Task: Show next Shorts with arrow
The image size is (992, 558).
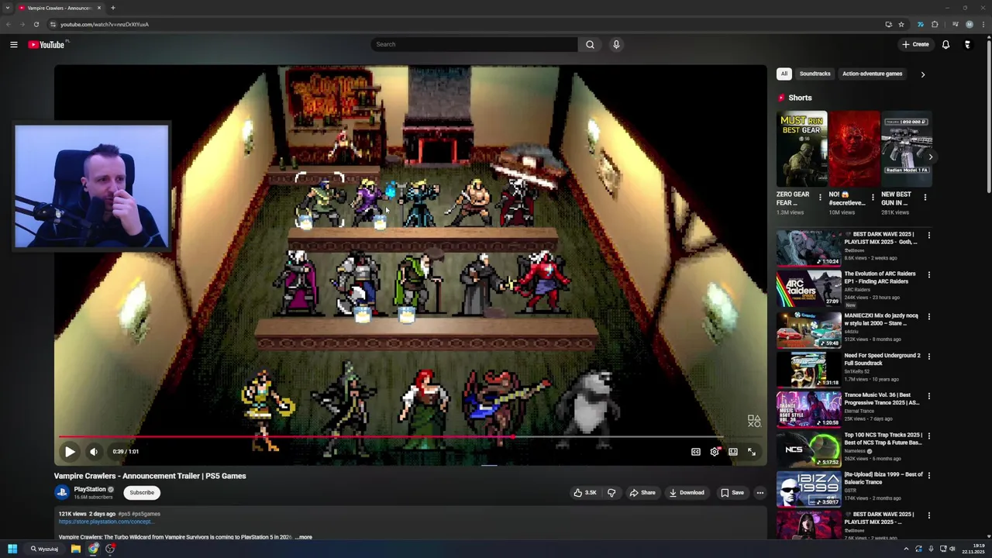Action: point(930,157)
